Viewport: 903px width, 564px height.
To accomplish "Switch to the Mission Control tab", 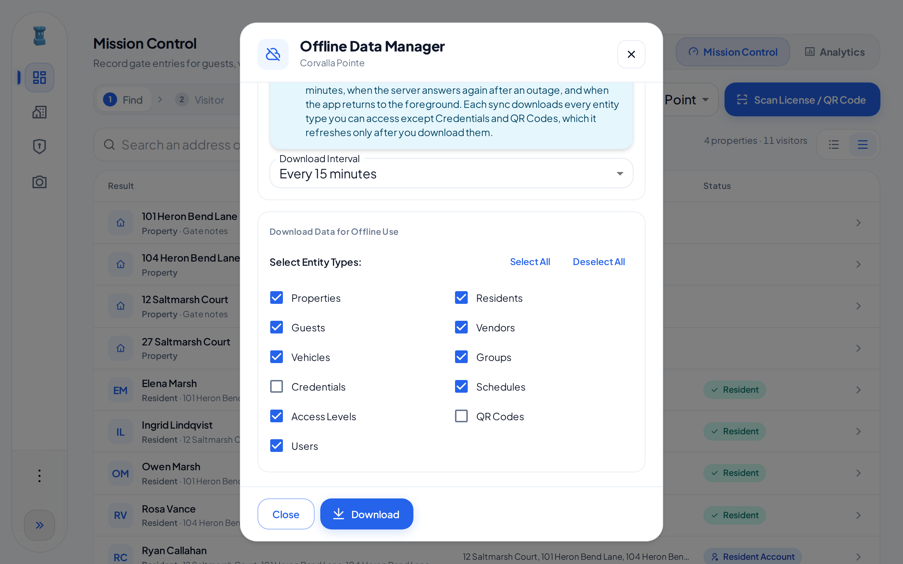I will click(x=733, y=52).
